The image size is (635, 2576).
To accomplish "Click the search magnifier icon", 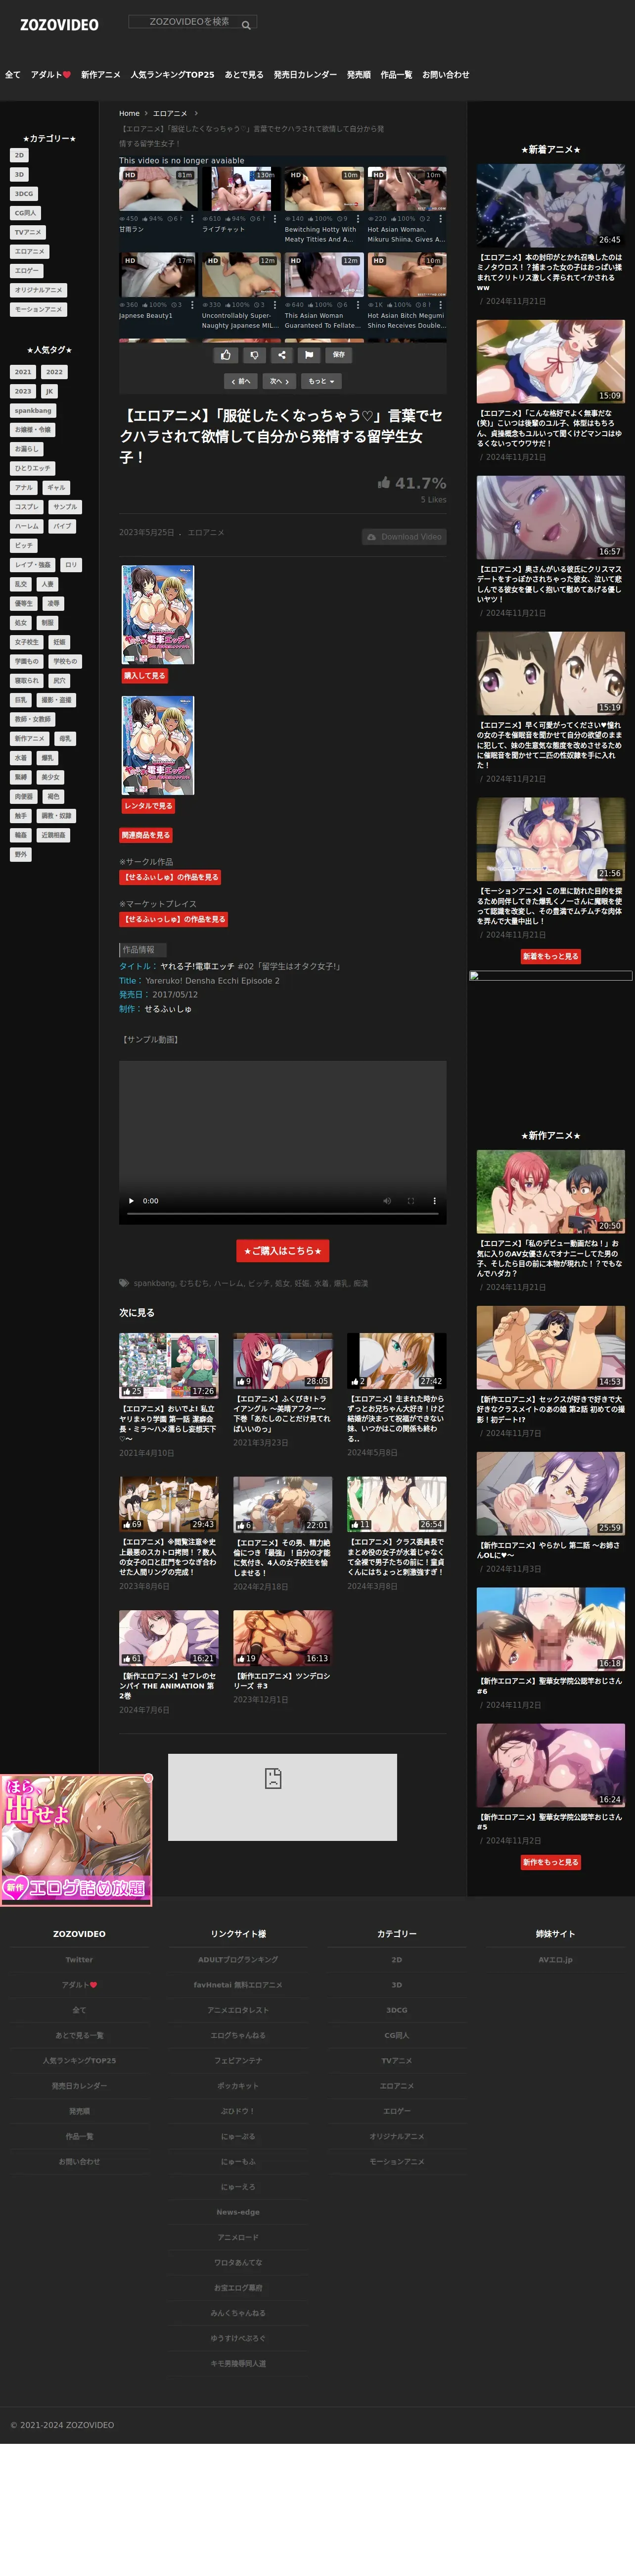I will tap(246, 25).
